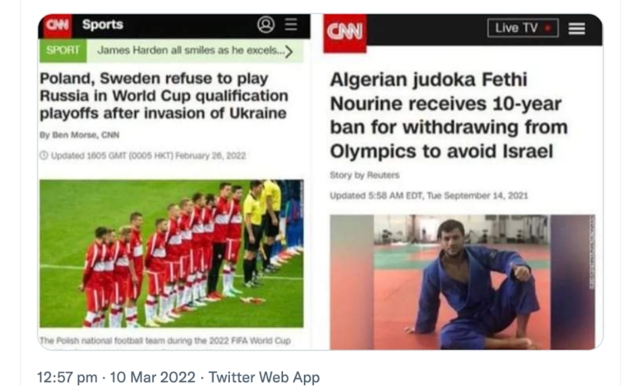Screen dimensions: 641x386
Task: Click the CNN logo in left header
Action: click(x=58, y=25)
